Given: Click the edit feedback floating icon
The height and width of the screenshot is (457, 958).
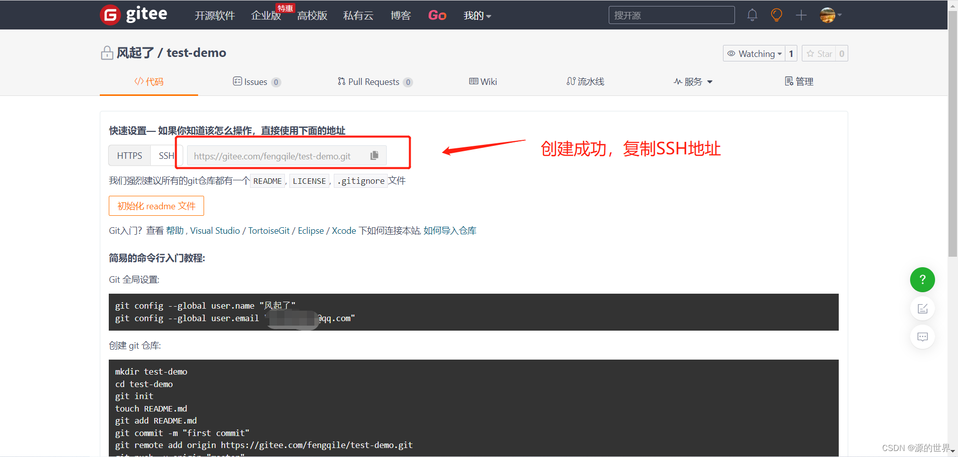Looking at the screenshot, I should tap(923, 309).
